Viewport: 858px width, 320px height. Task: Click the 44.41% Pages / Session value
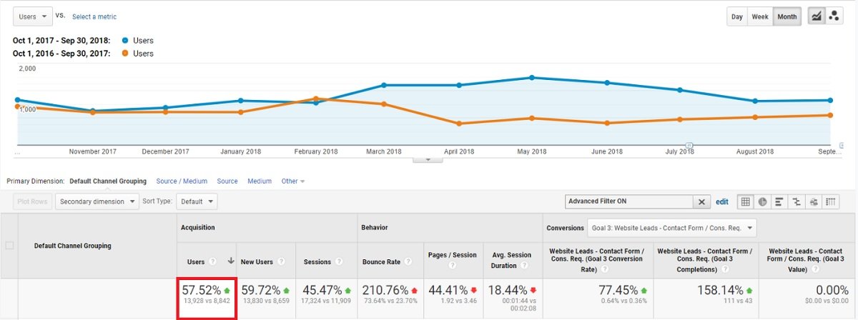coord(447,291)
